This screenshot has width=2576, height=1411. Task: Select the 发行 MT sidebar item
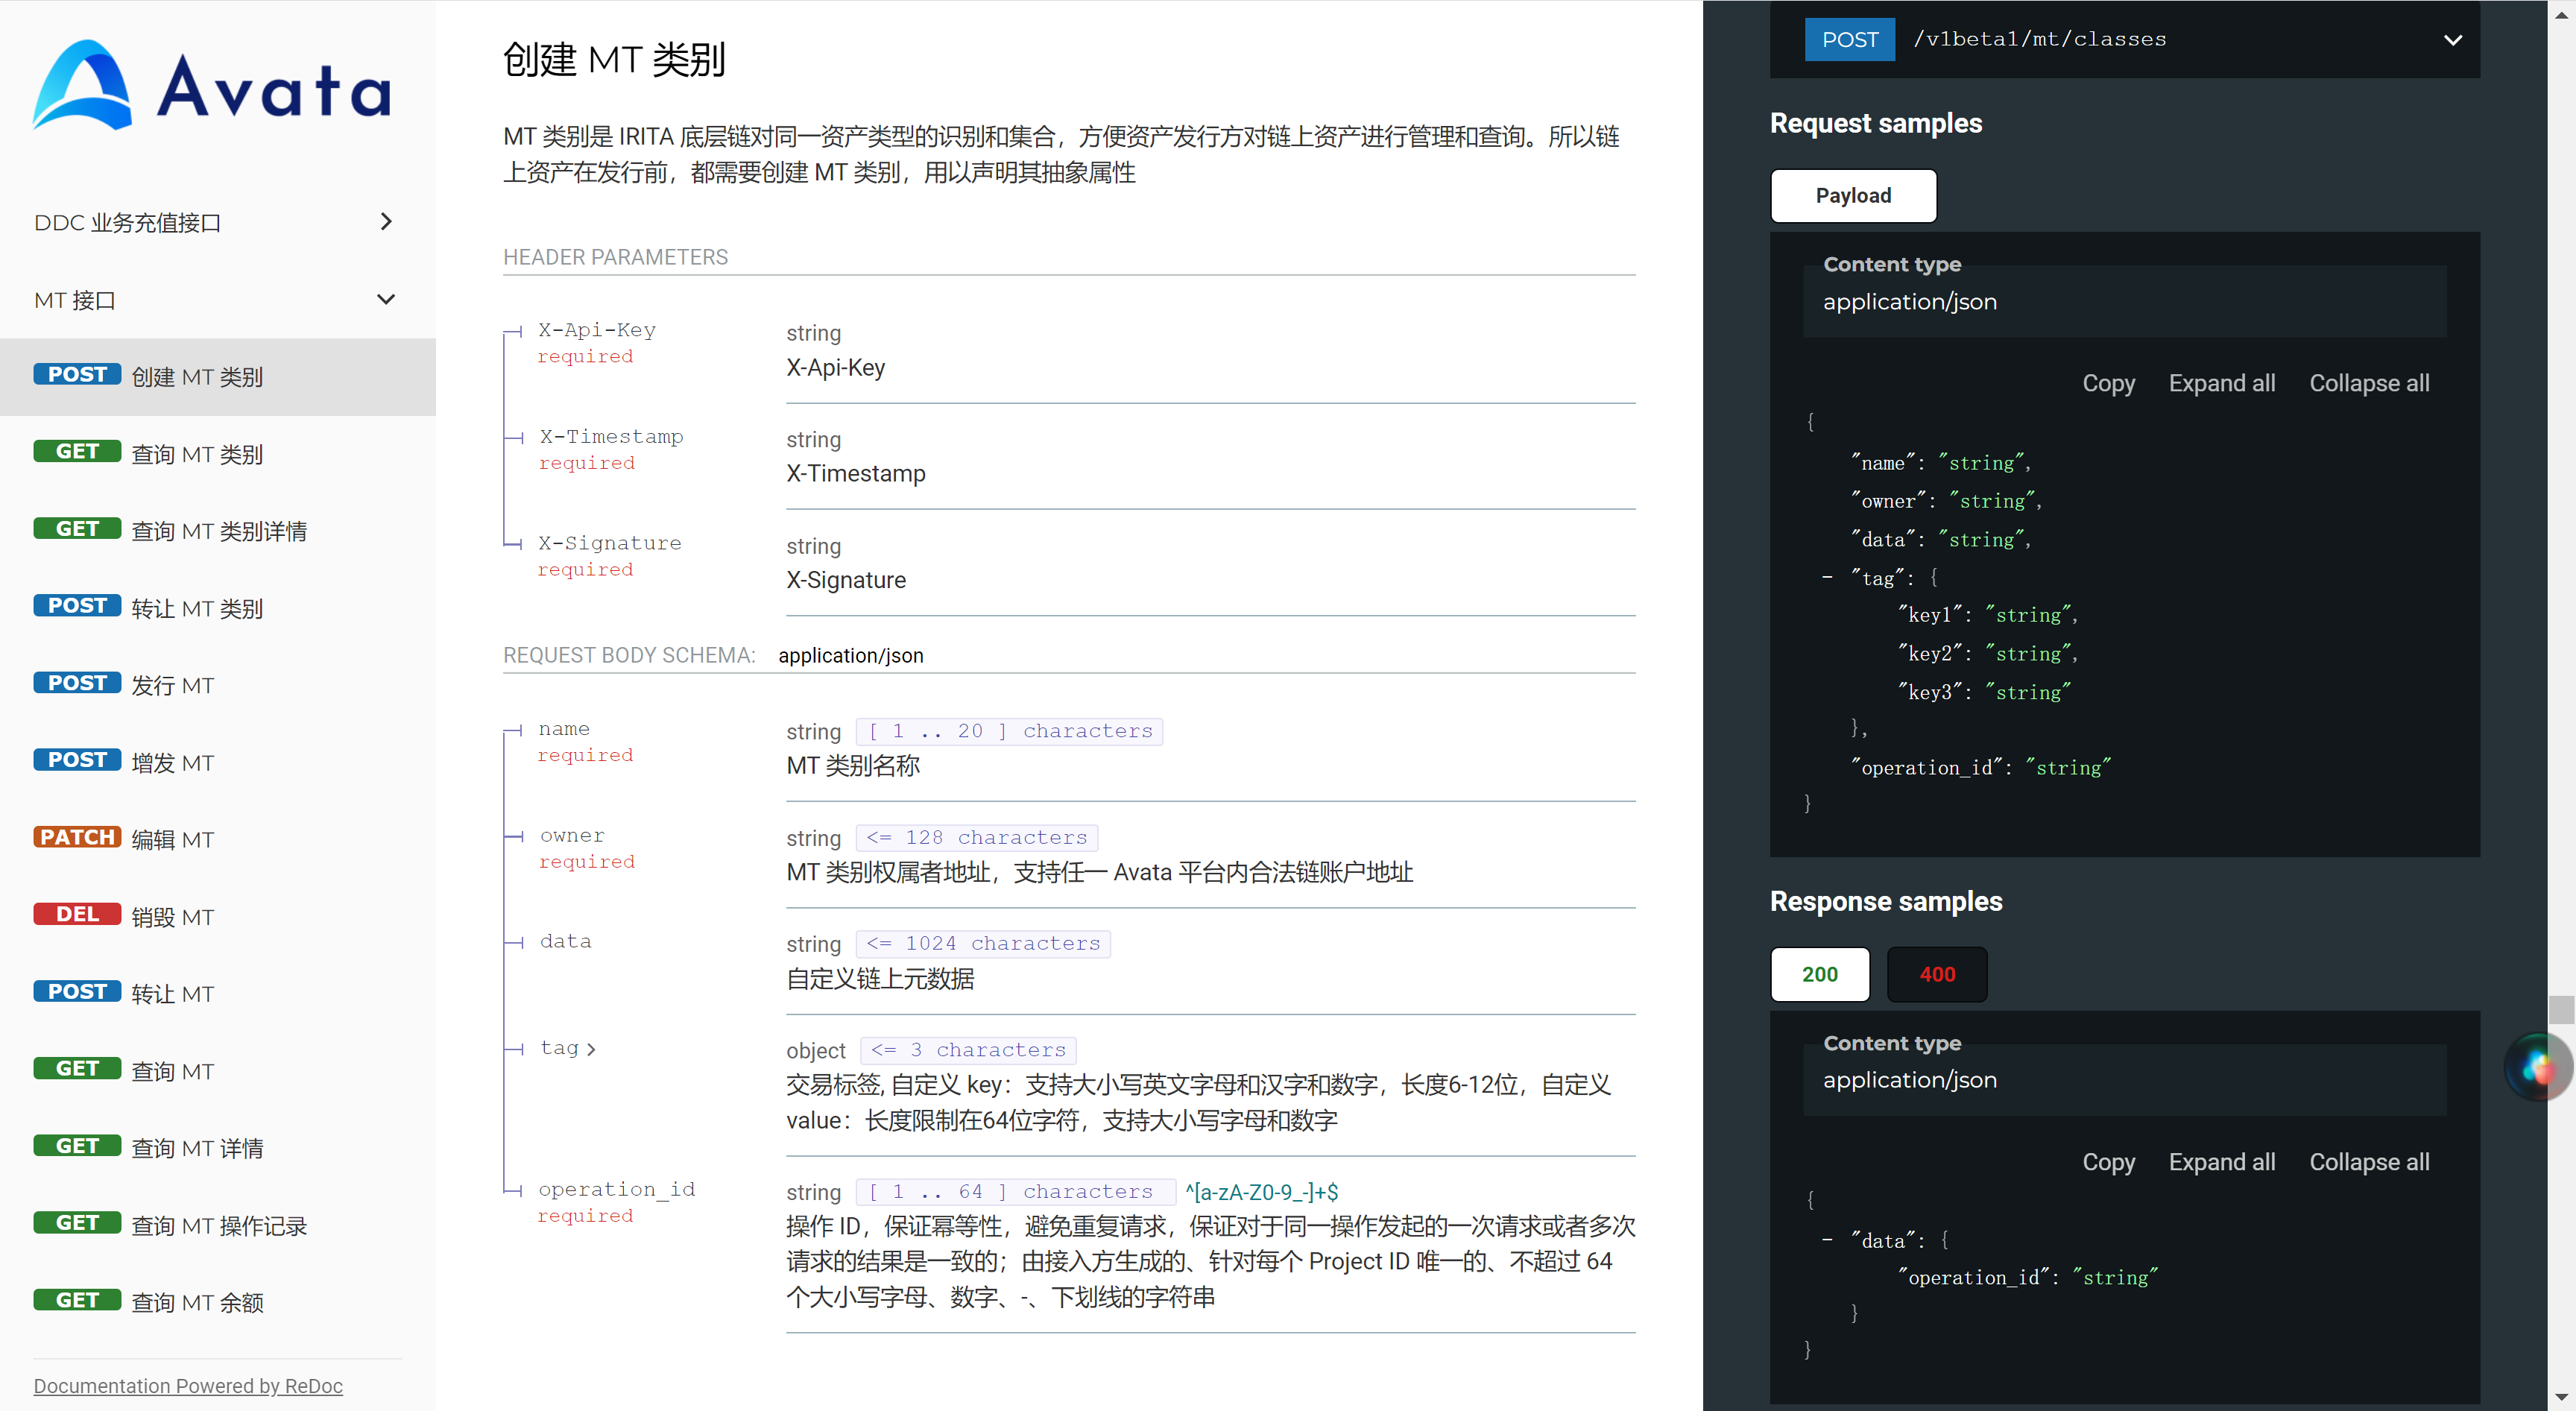pyautogui.click(x=217, y=684)
